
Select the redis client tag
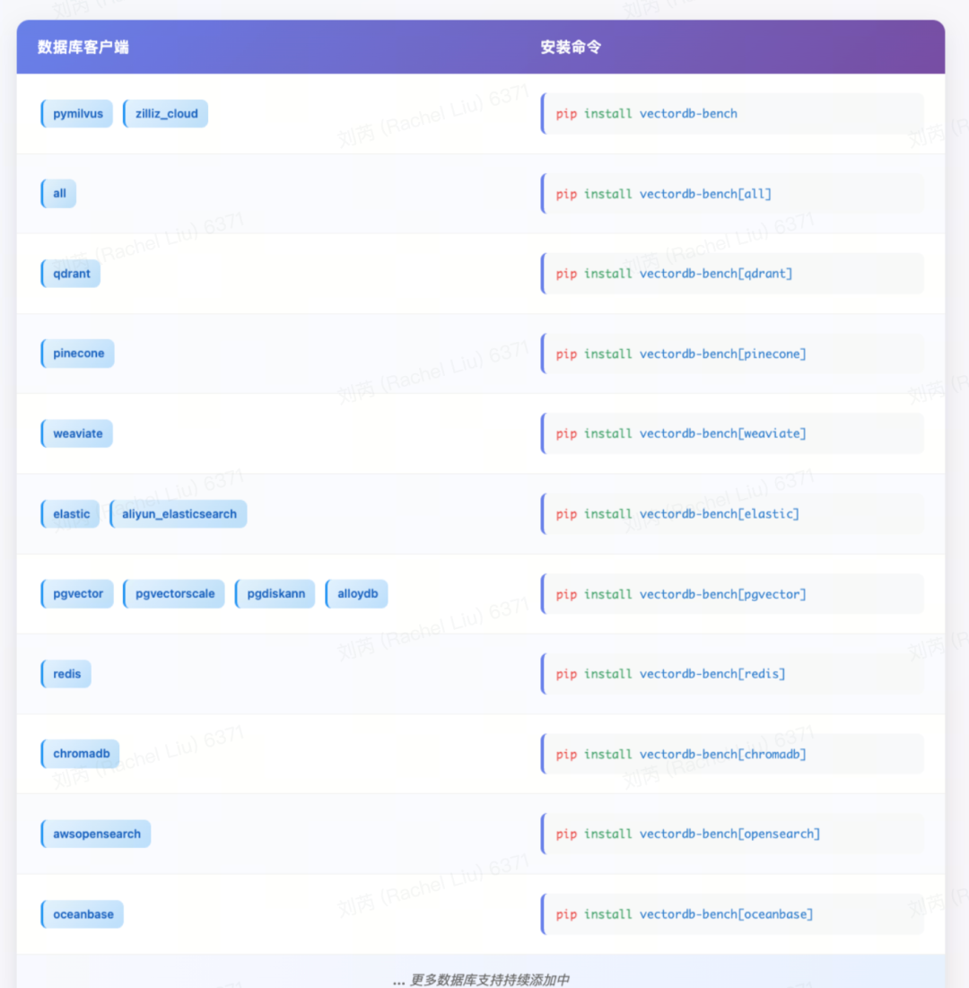click(66, 674)
